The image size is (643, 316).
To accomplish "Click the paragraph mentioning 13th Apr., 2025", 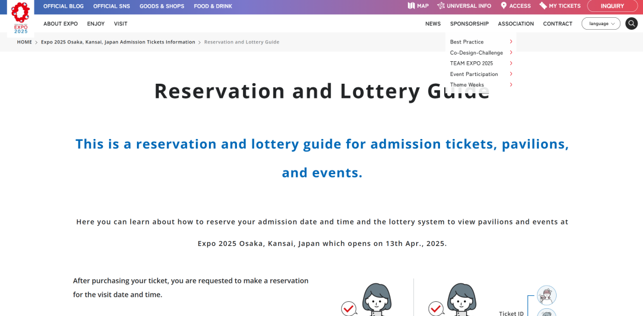I will pos(322,232).
